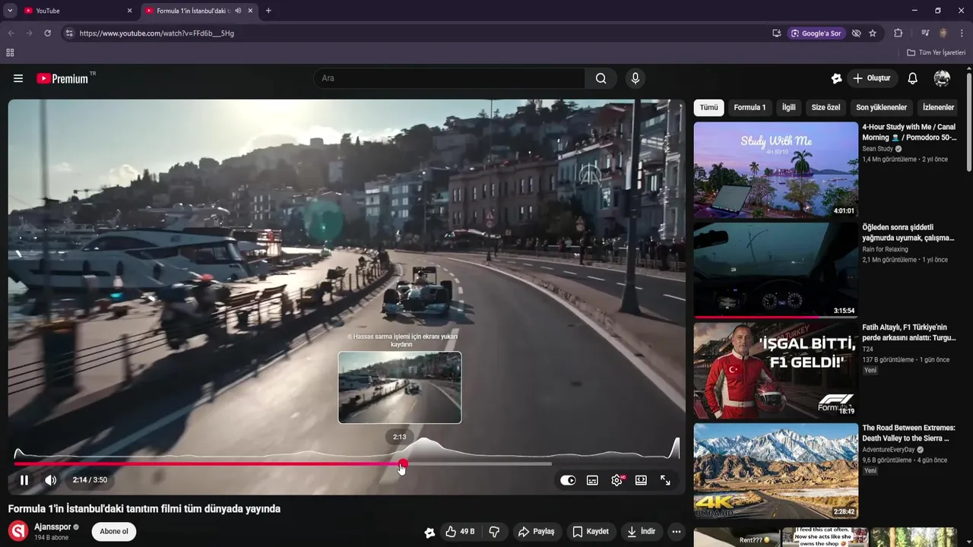Image resolution: width=973 pixels, height=547 pixels.
Task: Focus the YouTube Ara search field
Action: 449,78
